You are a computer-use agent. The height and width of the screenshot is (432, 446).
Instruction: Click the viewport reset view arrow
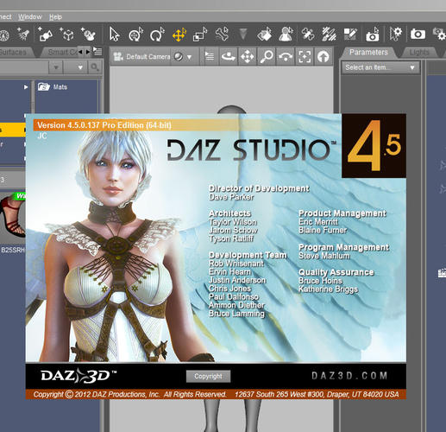pyautogui.click(x=324, y=56)
